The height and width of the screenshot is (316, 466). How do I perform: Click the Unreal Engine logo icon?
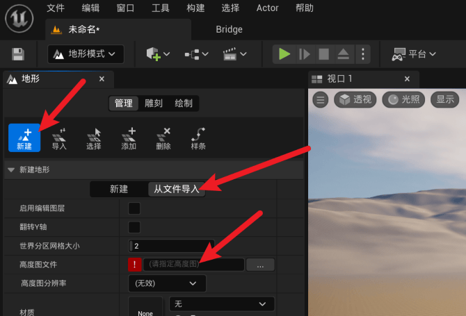click(19, 18)
